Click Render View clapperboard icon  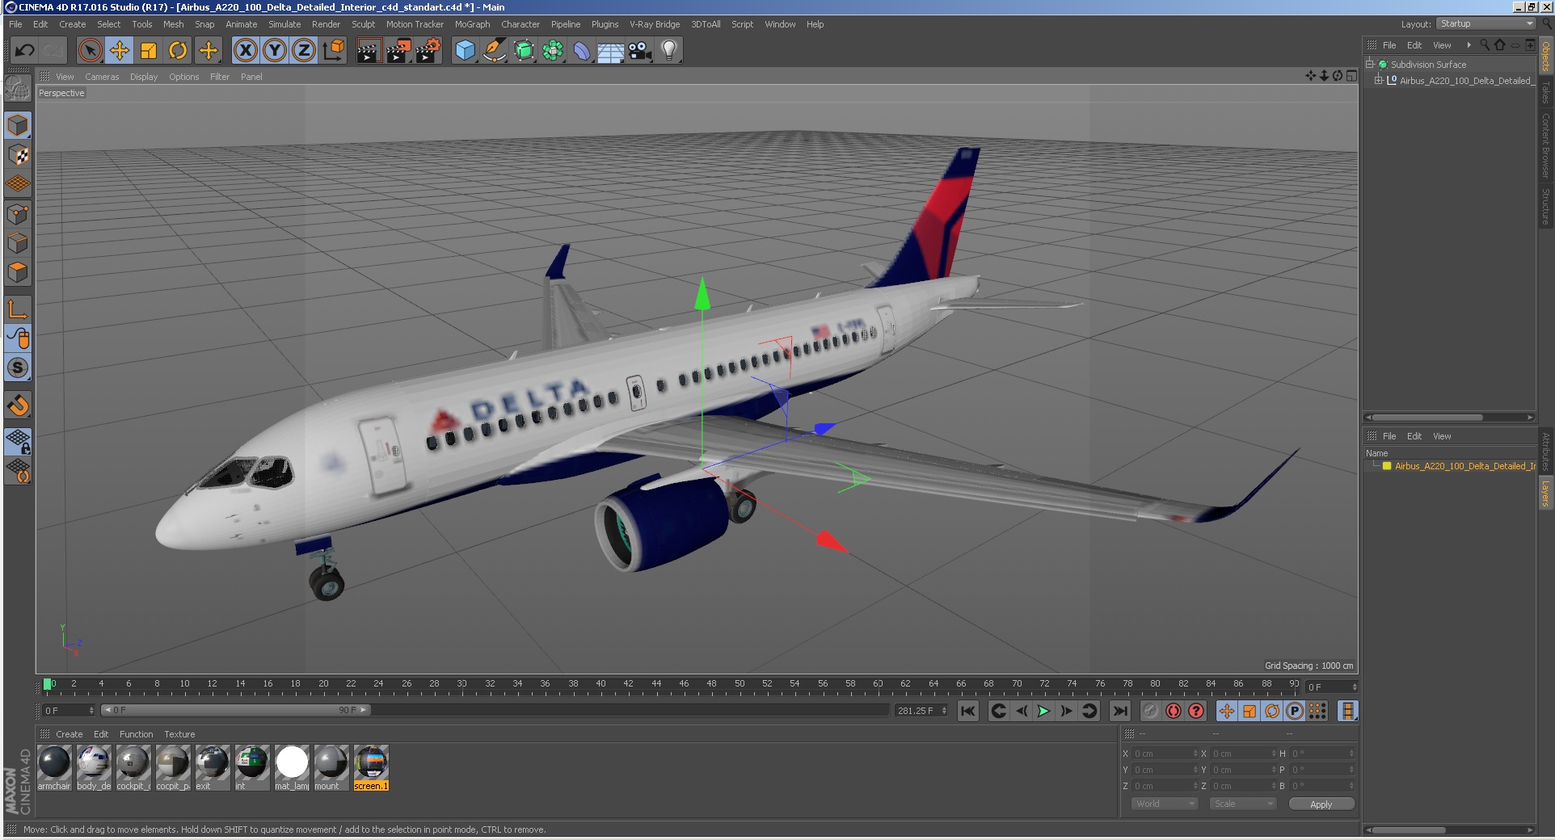[369, 51]
